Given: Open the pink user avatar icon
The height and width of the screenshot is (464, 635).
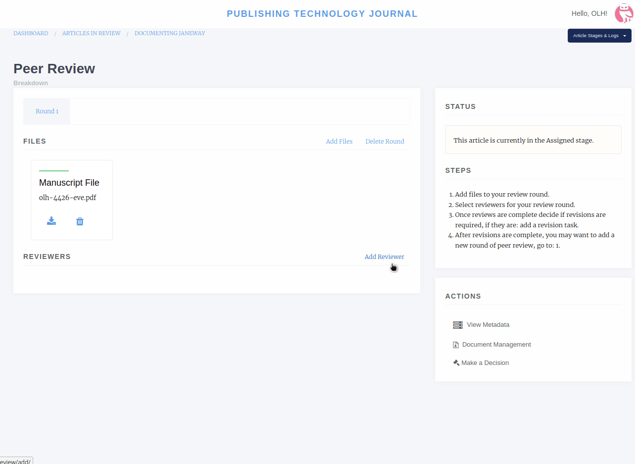Looking at the screenshot, I should (623, 14).
